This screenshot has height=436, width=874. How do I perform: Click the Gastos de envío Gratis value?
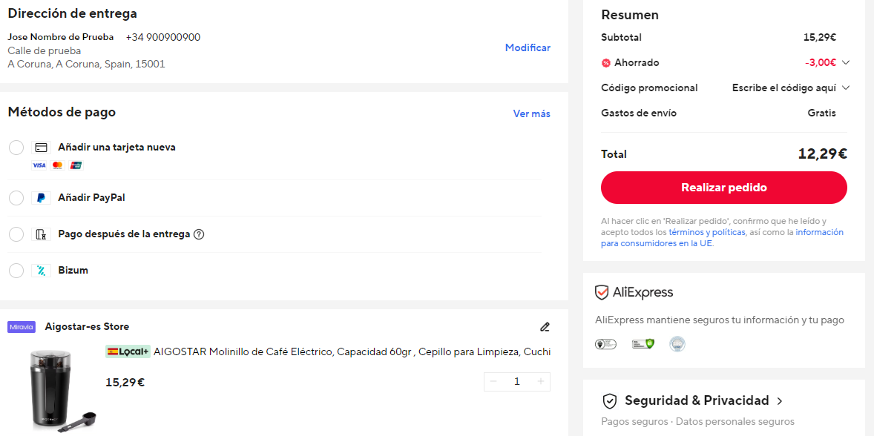click(821, 113)
